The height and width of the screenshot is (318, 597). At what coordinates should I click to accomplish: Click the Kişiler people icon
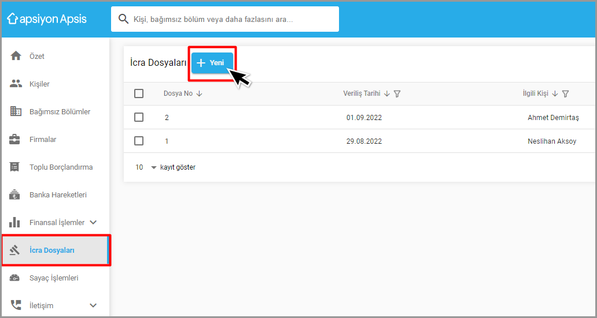(x=16, y=84)
